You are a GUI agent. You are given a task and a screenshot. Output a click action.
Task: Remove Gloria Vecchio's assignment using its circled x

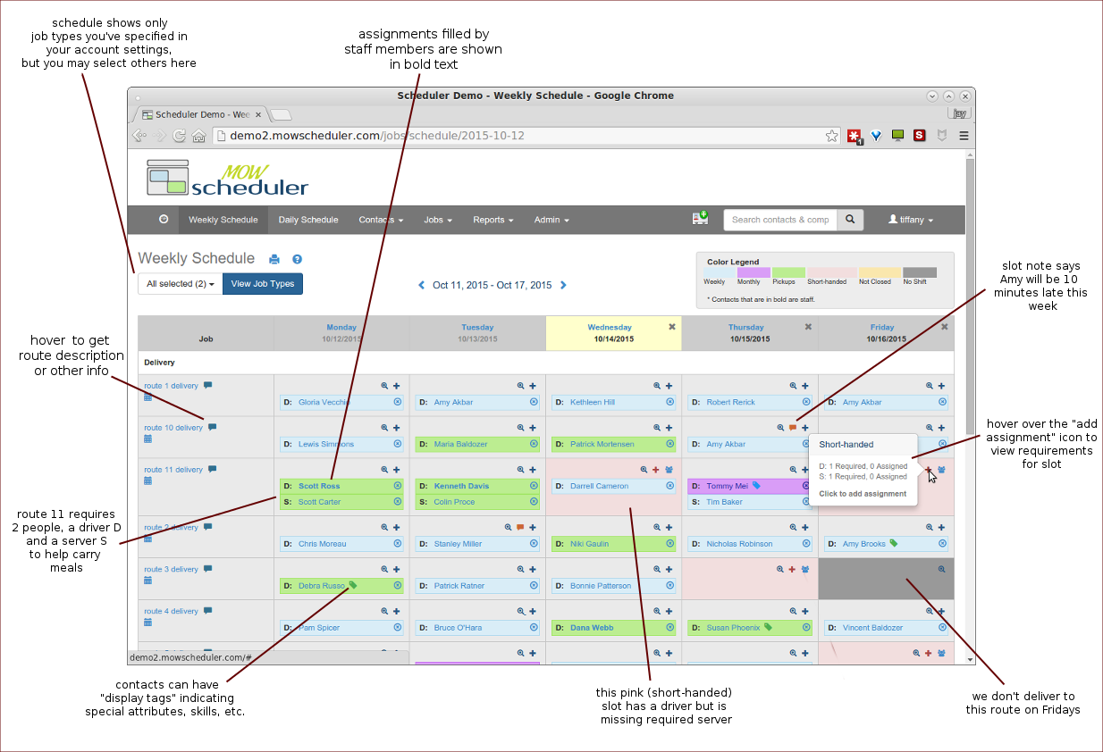click(x=397, y=402)
